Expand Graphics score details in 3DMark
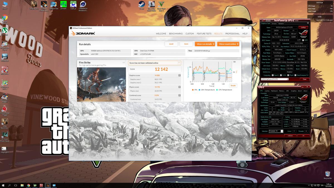 coord(180,75)
